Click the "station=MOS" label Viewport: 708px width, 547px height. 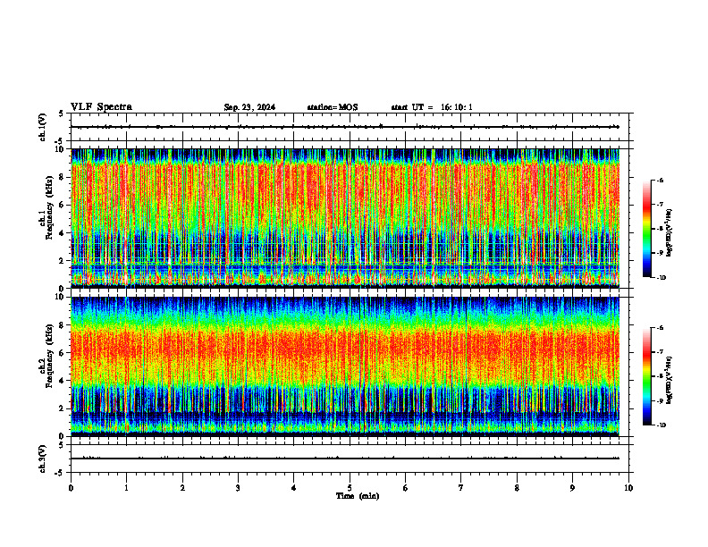pos(333,107)
